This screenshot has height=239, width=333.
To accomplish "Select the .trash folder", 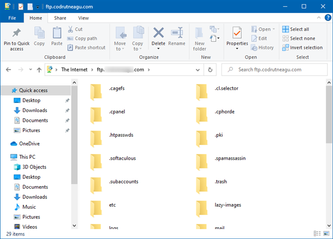I will (212, 185).
